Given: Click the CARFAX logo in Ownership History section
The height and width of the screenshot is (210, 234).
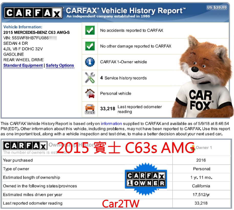Looking at the screenshot, I should [x=25, y=145].
